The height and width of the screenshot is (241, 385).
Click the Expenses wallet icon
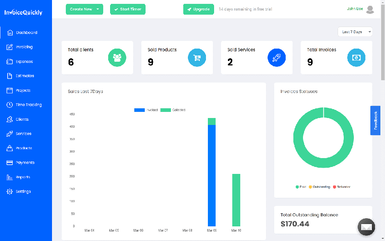pos(10,61)
